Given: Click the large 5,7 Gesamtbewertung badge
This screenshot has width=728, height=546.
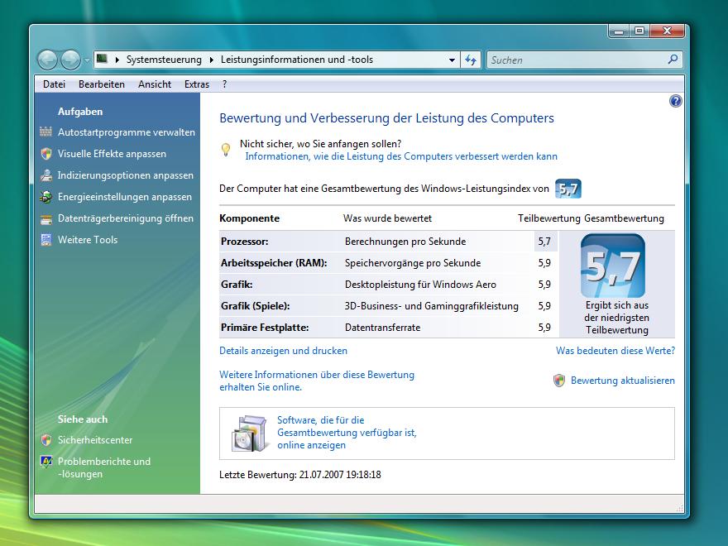Looking at the screenshot, I should [613, 266].
